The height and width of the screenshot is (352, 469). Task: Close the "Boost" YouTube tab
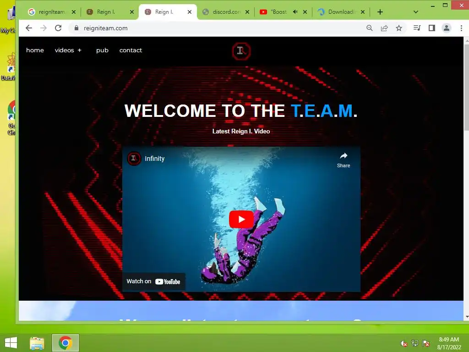click(x=305, y=12)
